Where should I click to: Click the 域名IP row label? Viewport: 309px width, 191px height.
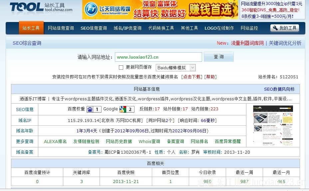[25, 120]
